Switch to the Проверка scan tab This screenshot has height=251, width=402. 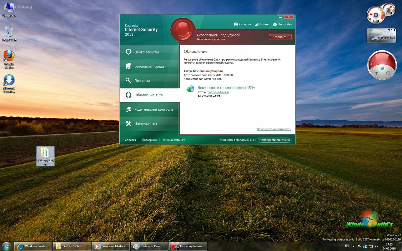150,81
